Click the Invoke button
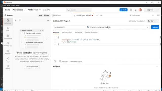The image size is (162, 91). pyautogui.click(x=155, y=27)
